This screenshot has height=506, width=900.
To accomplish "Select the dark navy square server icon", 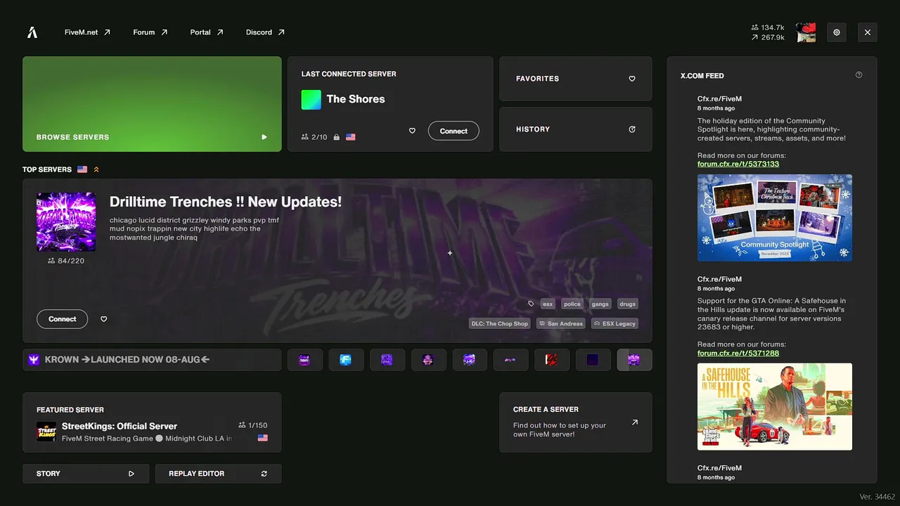I will (593, 360).
